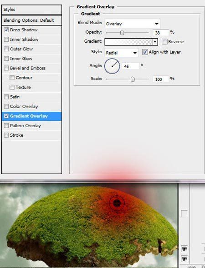Enable the Color Overlay checkbox

6,106
